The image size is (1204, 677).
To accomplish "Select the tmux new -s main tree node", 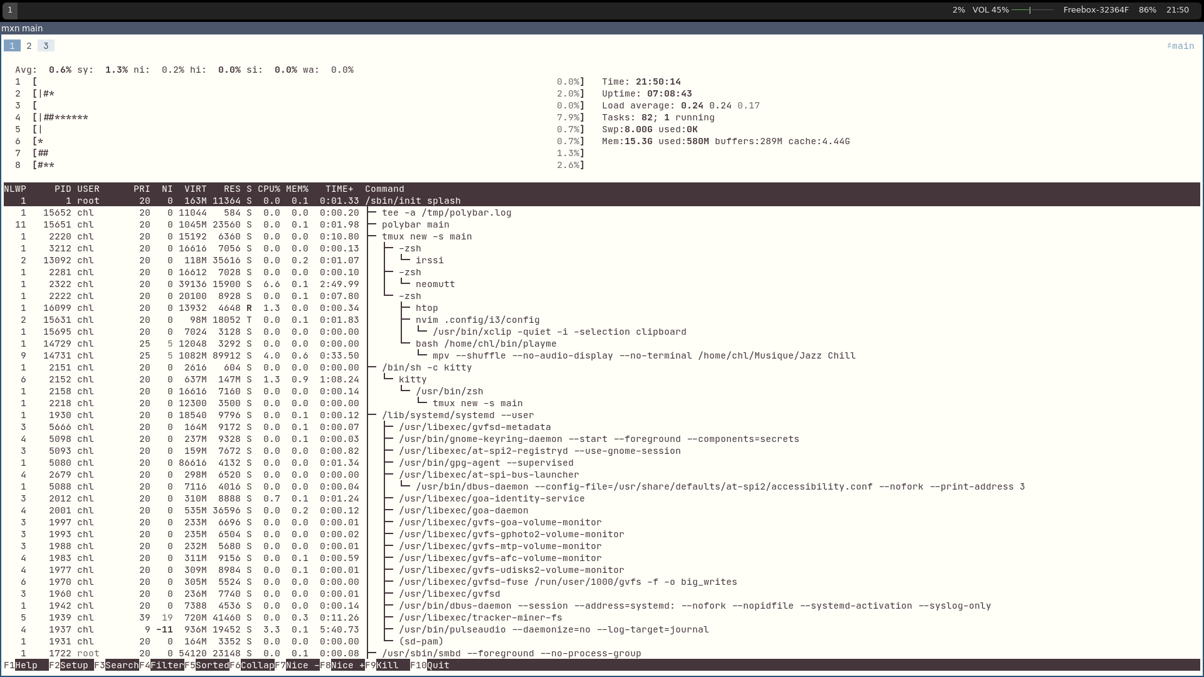I will click(x=426, y=236).
